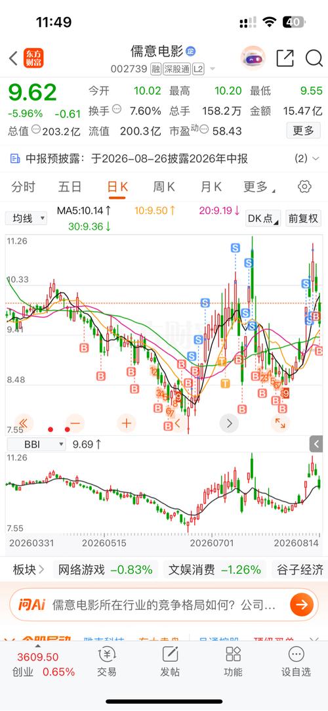Tap the magenta 20:9.19 MA value
328x711 pixels.
click(220, 210)
